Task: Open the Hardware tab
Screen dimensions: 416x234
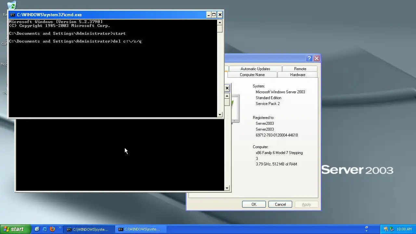Action: pyautogui.click(x=298, y=75)
